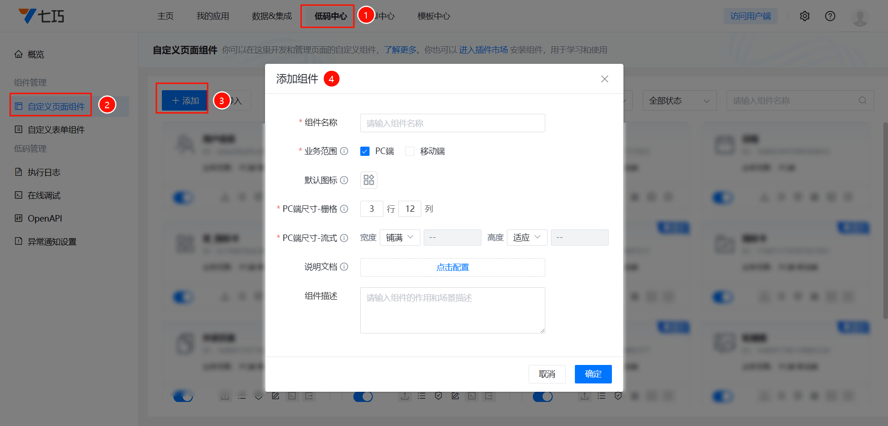Click the help question mark icon

(830, 16)
